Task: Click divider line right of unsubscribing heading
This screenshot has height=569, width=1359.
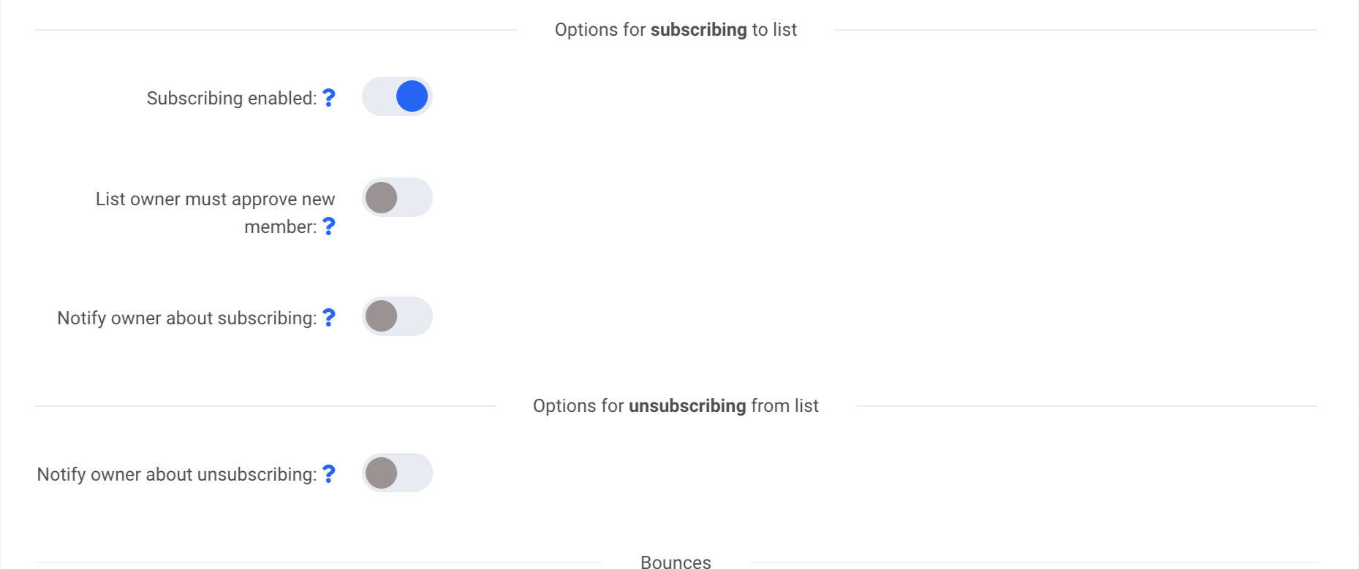Action: [x=1086, y=406]
